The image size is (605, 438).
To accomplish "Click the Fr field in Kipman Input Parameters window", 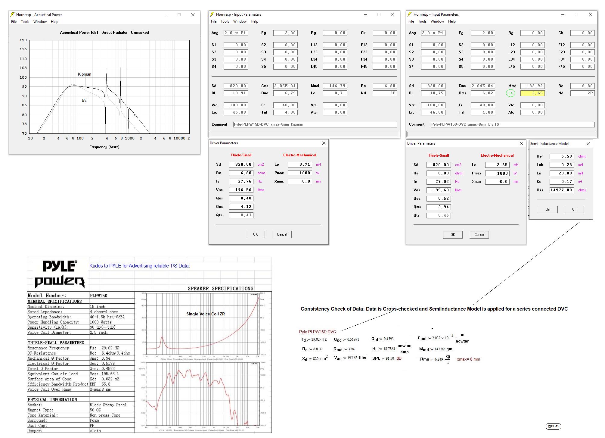I will click(285, 105).
